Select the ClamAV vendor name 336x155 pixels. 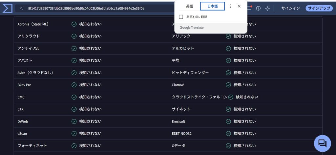tap(178, 85)
